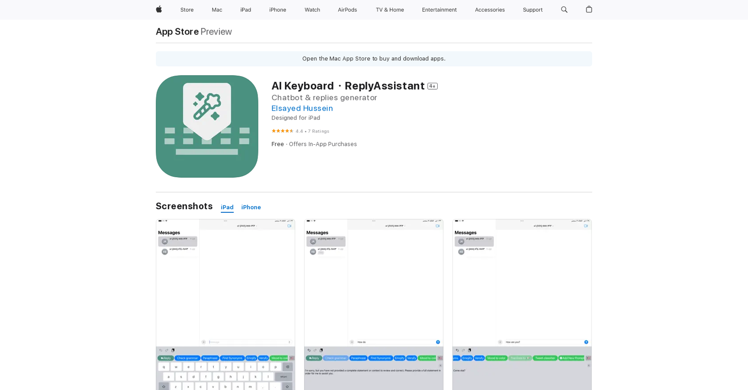Click the 4+ age rating badge

coord(432,86)
